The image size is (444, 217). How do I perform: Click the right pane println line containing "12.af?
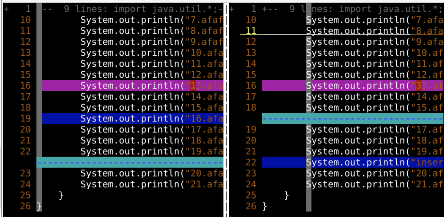click(x=375, y=75)
